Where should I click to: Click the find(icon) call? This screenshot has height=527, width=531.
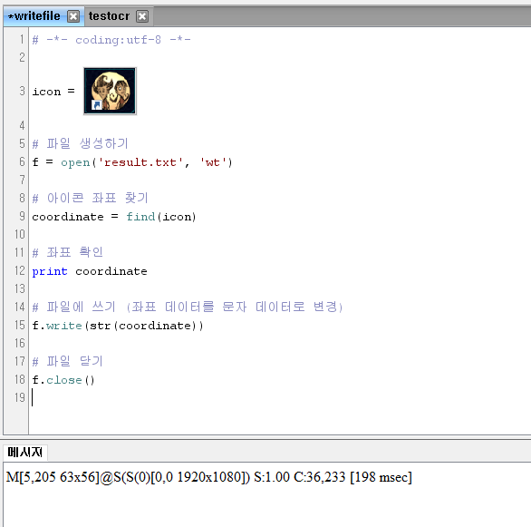[161, 217]
